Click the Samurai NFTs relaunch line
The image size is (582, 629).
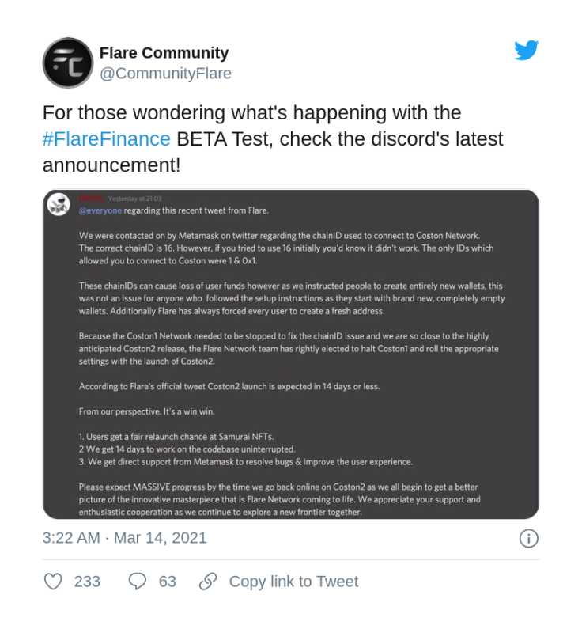pyautogui.click(x=176, y=437)
